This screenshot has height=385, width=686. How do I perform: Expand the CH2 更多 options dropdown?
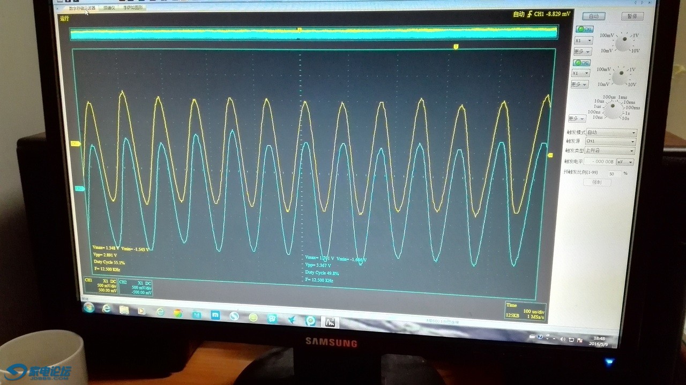[x=579, y=85]
